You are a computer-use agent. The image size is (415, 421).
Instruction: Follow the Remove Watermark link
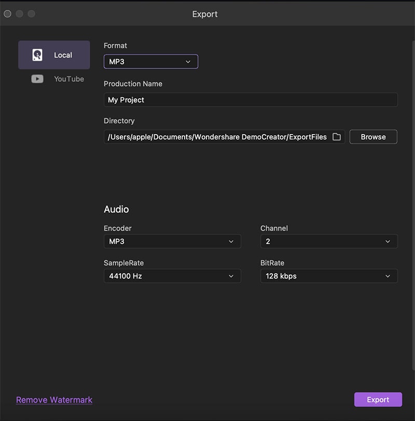[x=54, y=400]
